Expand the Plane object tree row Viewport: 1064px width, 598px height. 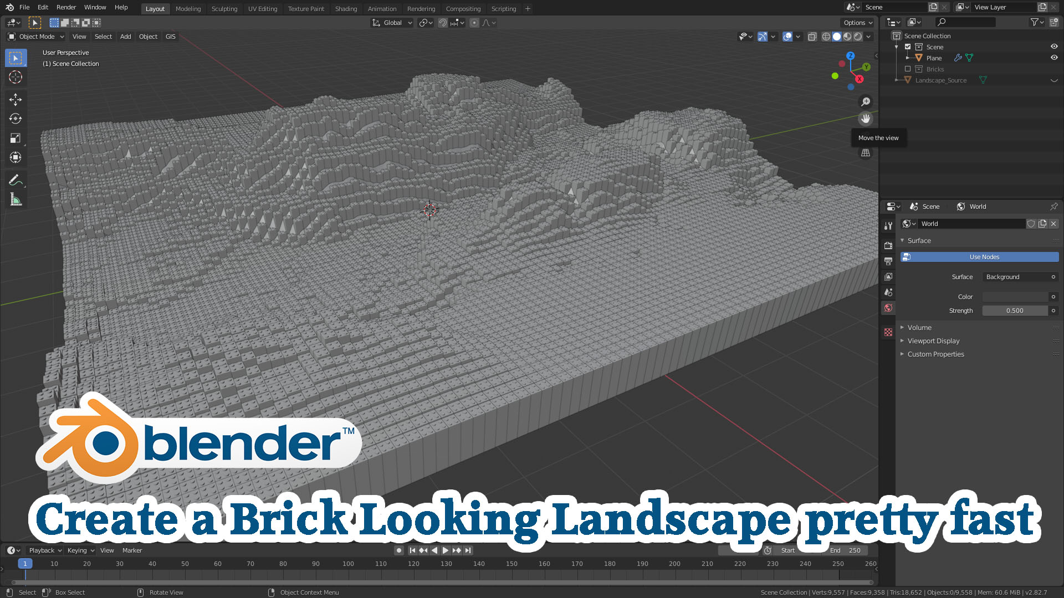coord(907,58)
